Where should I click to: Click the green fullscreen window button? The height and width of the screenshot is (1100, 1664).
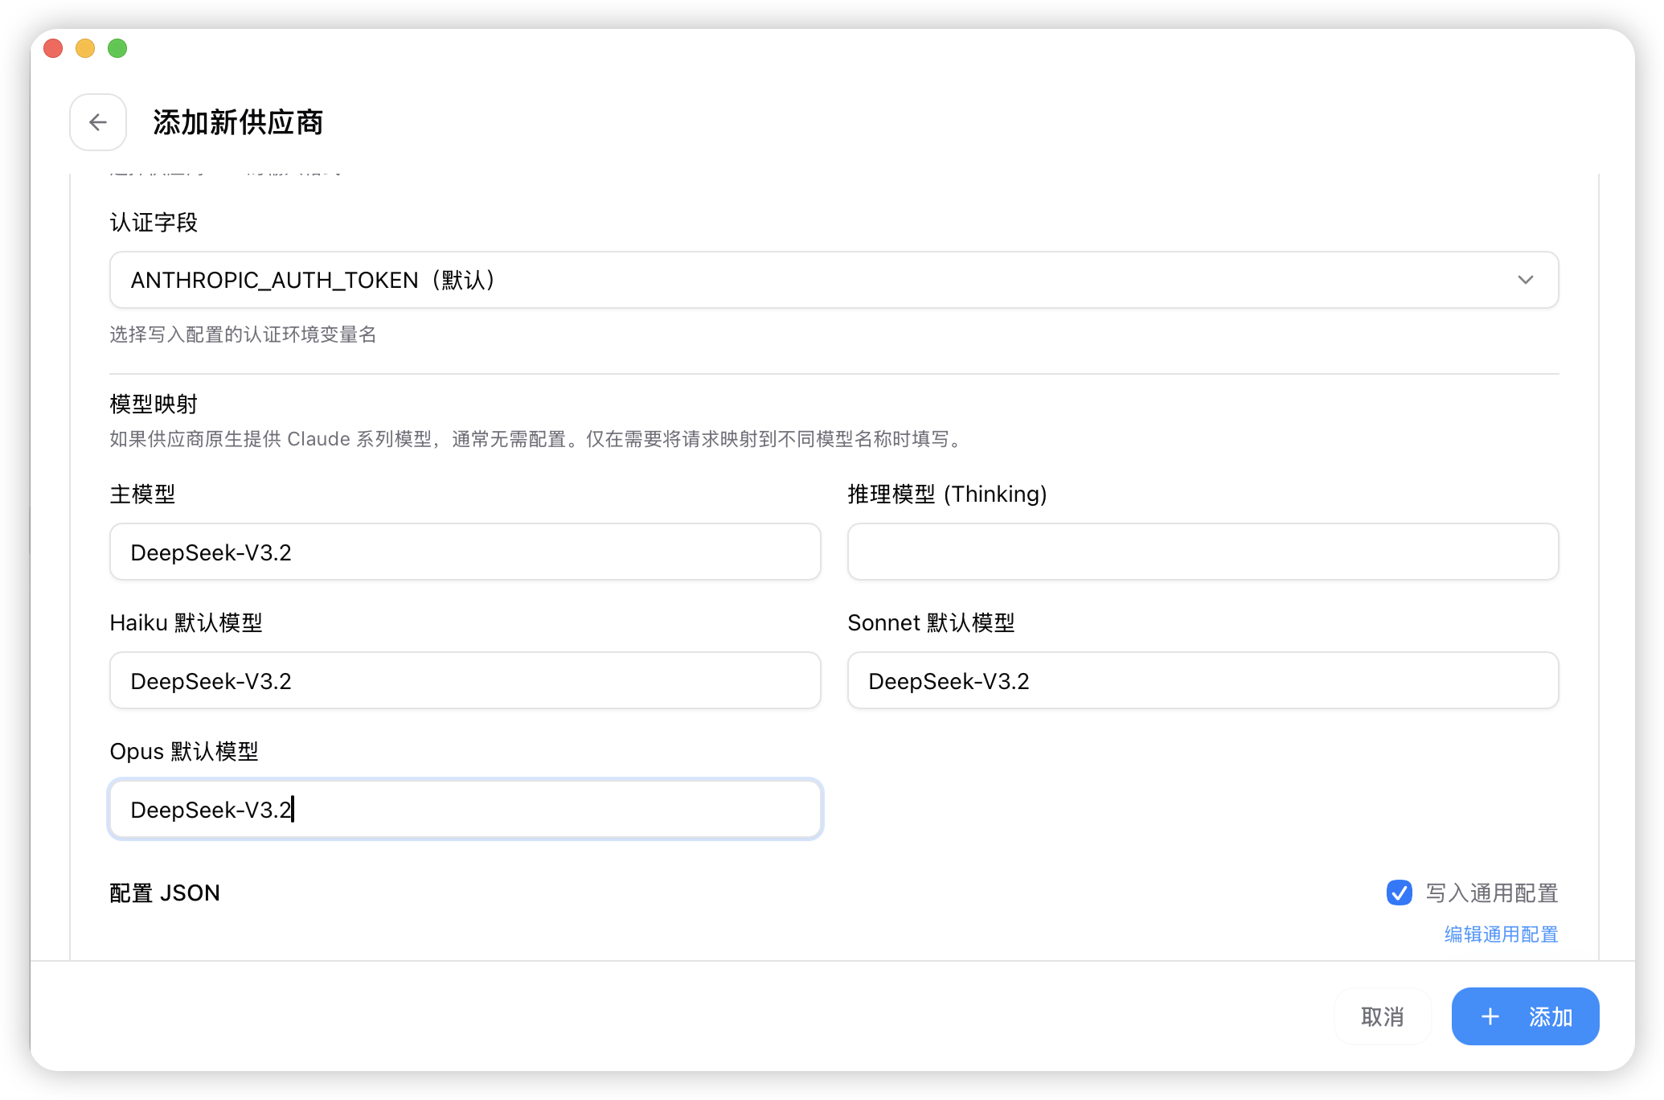117,48
